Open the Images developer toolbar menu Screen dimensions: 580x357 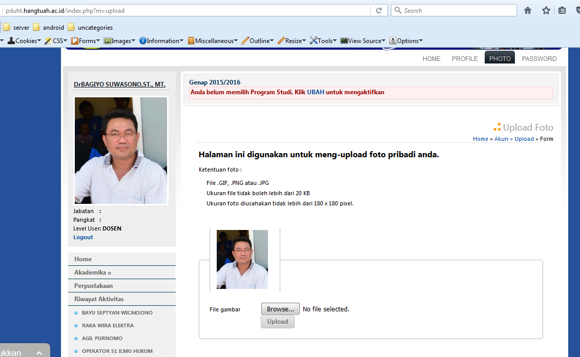[x=119, y=40]
